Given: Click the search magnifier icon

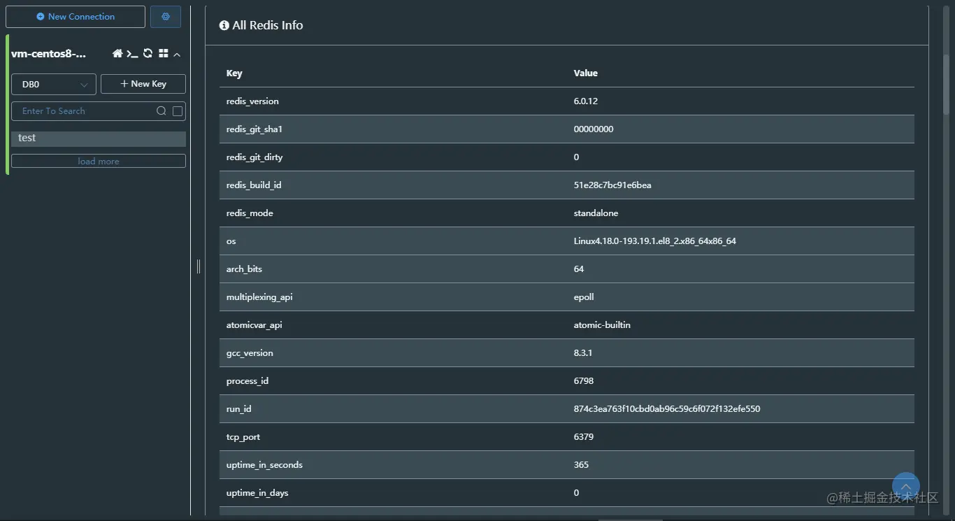Looking at the screenshot, I should pos(161,111).
